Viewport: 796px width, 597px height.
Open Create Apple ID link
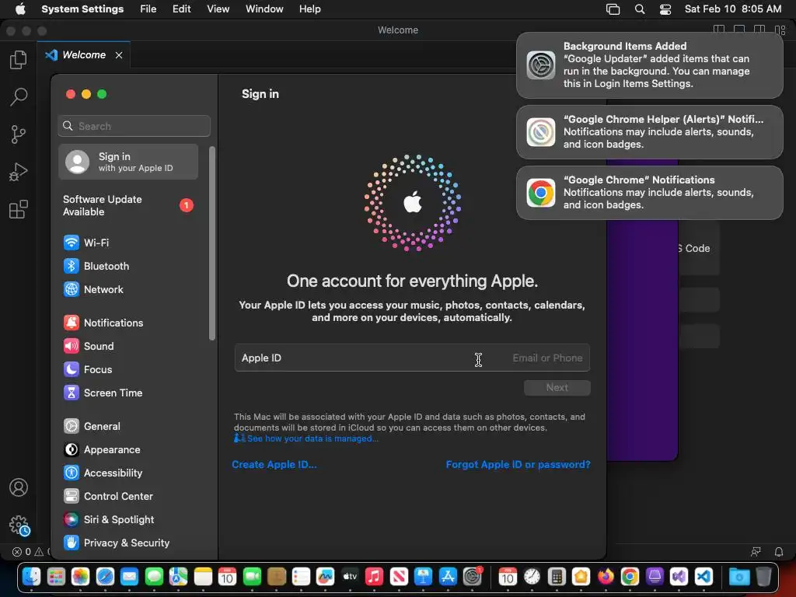click(x=274, y=465)
